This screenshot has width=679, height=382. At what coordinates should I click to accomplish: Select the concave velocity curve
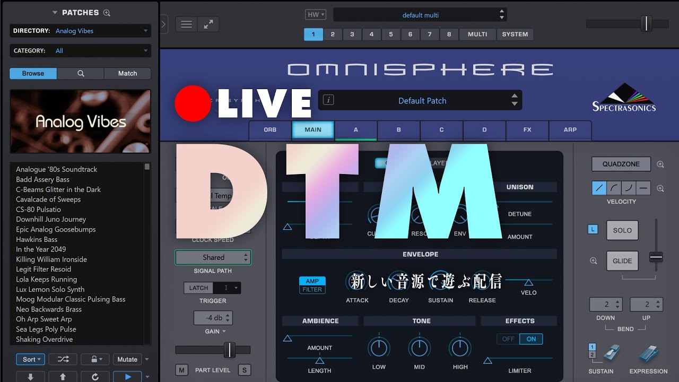coord(629,188)
